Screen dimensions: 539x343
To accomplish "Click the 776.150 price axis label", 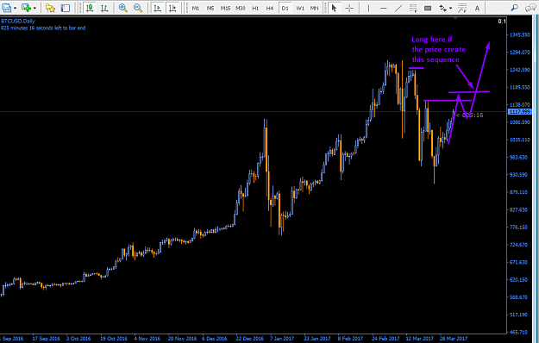I will pyautogui.click(x=518, y=228).
